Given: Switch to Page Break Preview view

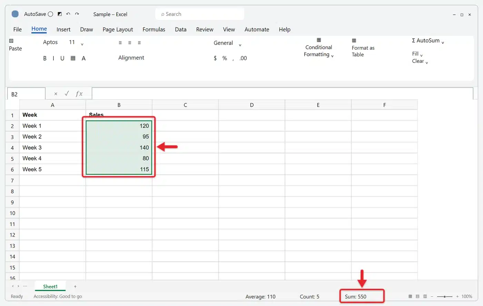Looking at the screenshot, I should click(x=425, y=296).
